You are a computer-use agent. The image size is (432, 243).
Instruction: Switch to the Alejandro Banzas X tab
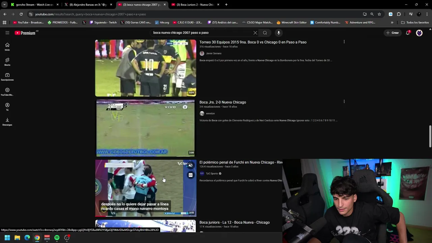tap(88, 5)
